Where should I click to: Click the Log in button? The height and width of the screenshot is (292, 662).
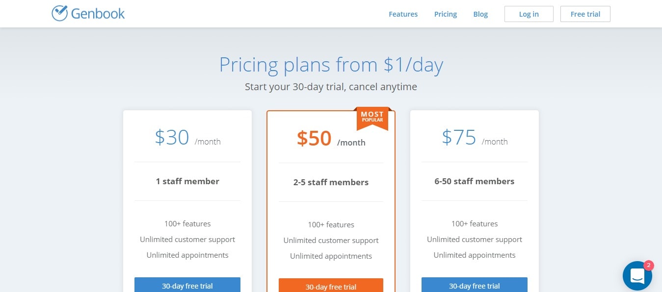(529, 14)
